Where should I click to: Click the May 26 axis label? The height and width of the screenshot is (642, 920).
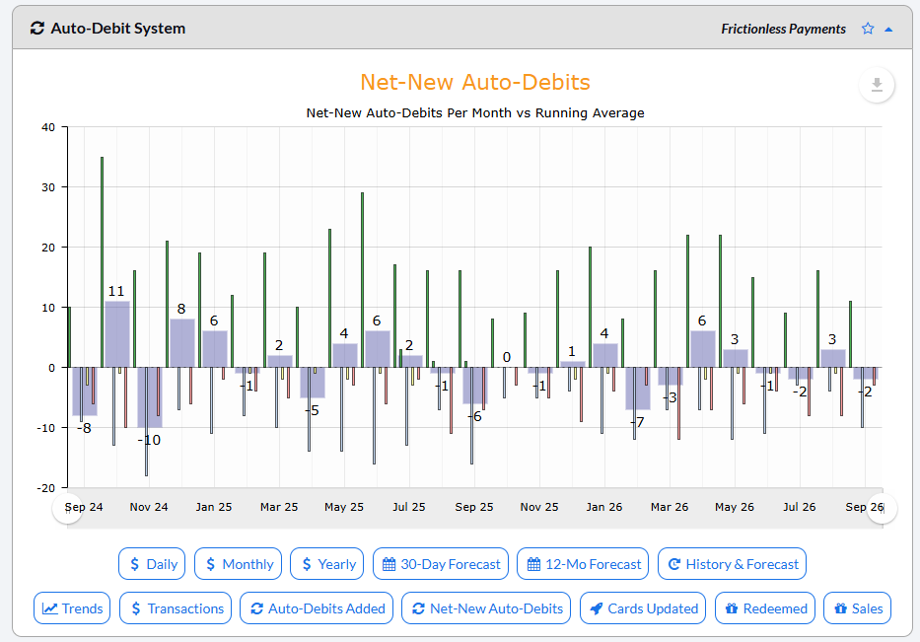tap(735, 507)
